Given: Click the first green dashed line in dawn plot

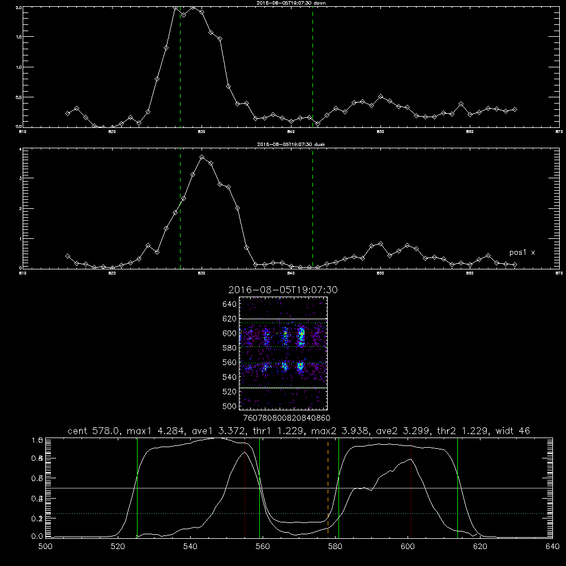Looking at the screenshot, I should coord(180,67).
